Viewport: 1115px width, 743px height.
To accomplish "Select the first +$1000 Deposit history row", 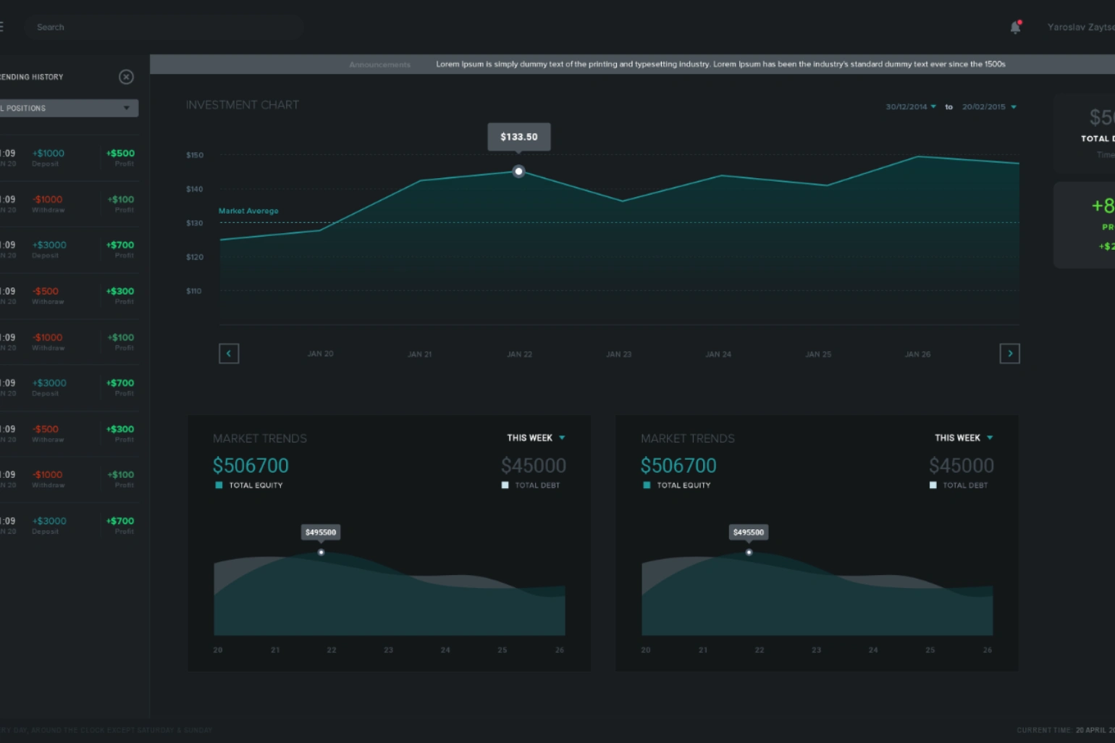I will pyautogui.click(x=69, y=158).
